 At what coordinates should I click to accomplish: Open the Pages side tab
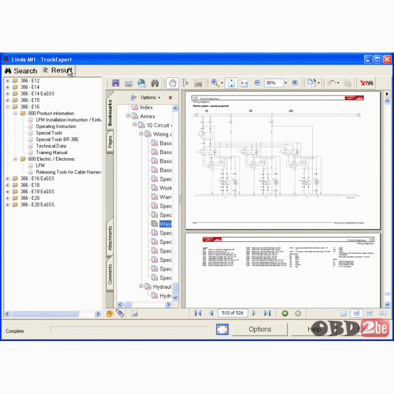[110, 141]
